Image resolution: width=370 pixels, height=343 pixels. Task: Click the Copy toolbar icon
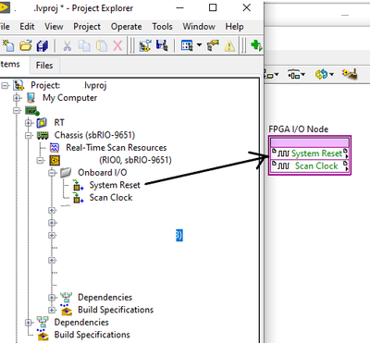click(x=84, y=46)
